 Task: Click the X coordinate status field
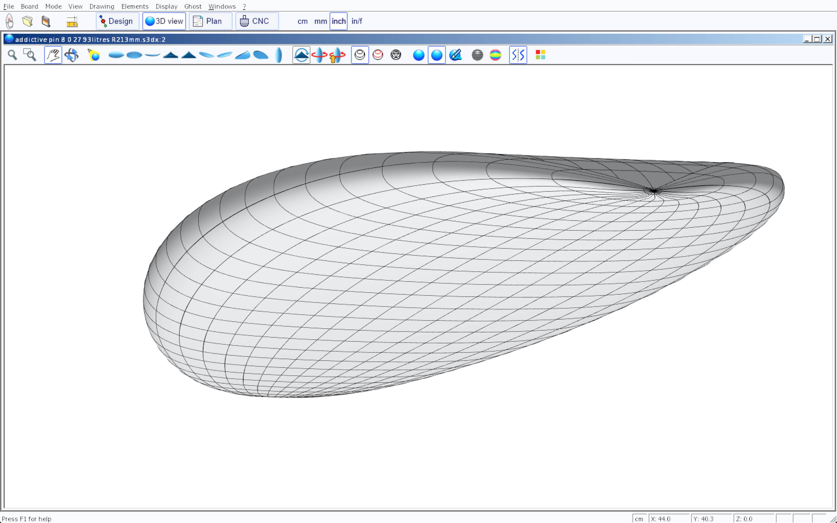[x=669, y=519]
